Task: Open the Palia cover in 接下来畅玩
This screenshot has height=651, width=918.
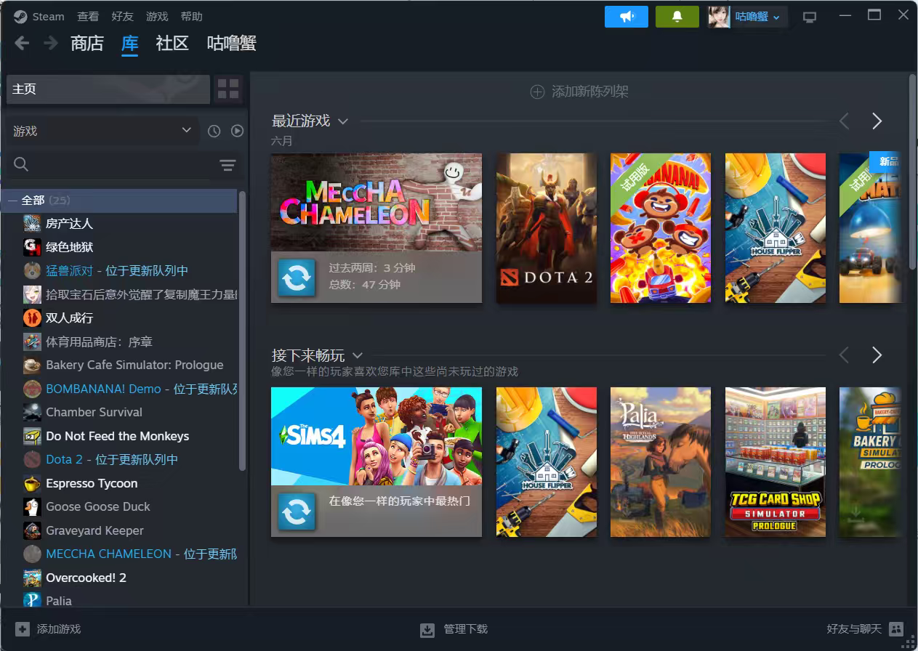Action: click(661, 462)
